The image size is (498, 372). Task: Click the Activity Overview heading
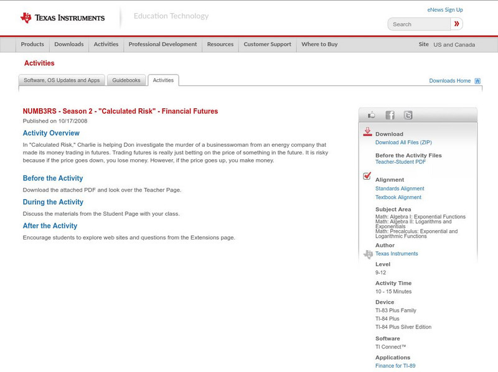click(x=51, y=133)
